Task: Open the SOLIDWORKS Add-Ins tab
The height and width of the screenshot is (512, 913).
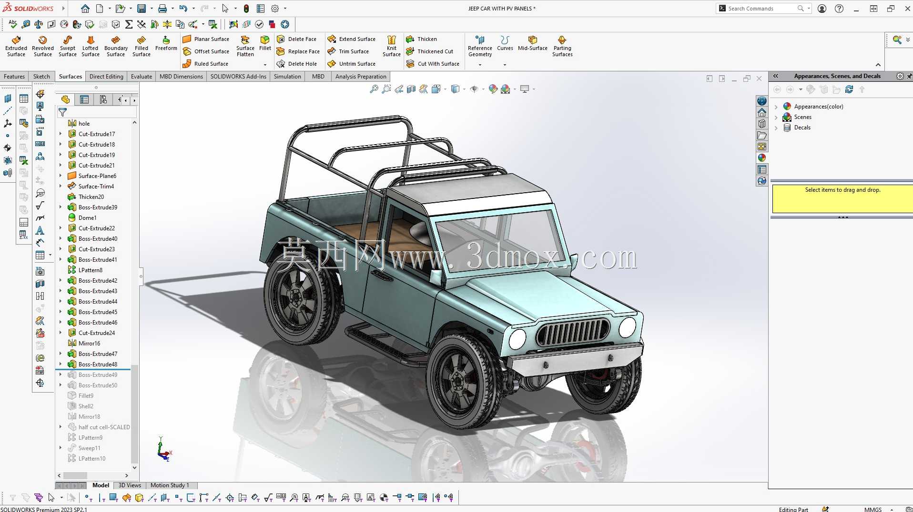Action: [x=238, y=77]
